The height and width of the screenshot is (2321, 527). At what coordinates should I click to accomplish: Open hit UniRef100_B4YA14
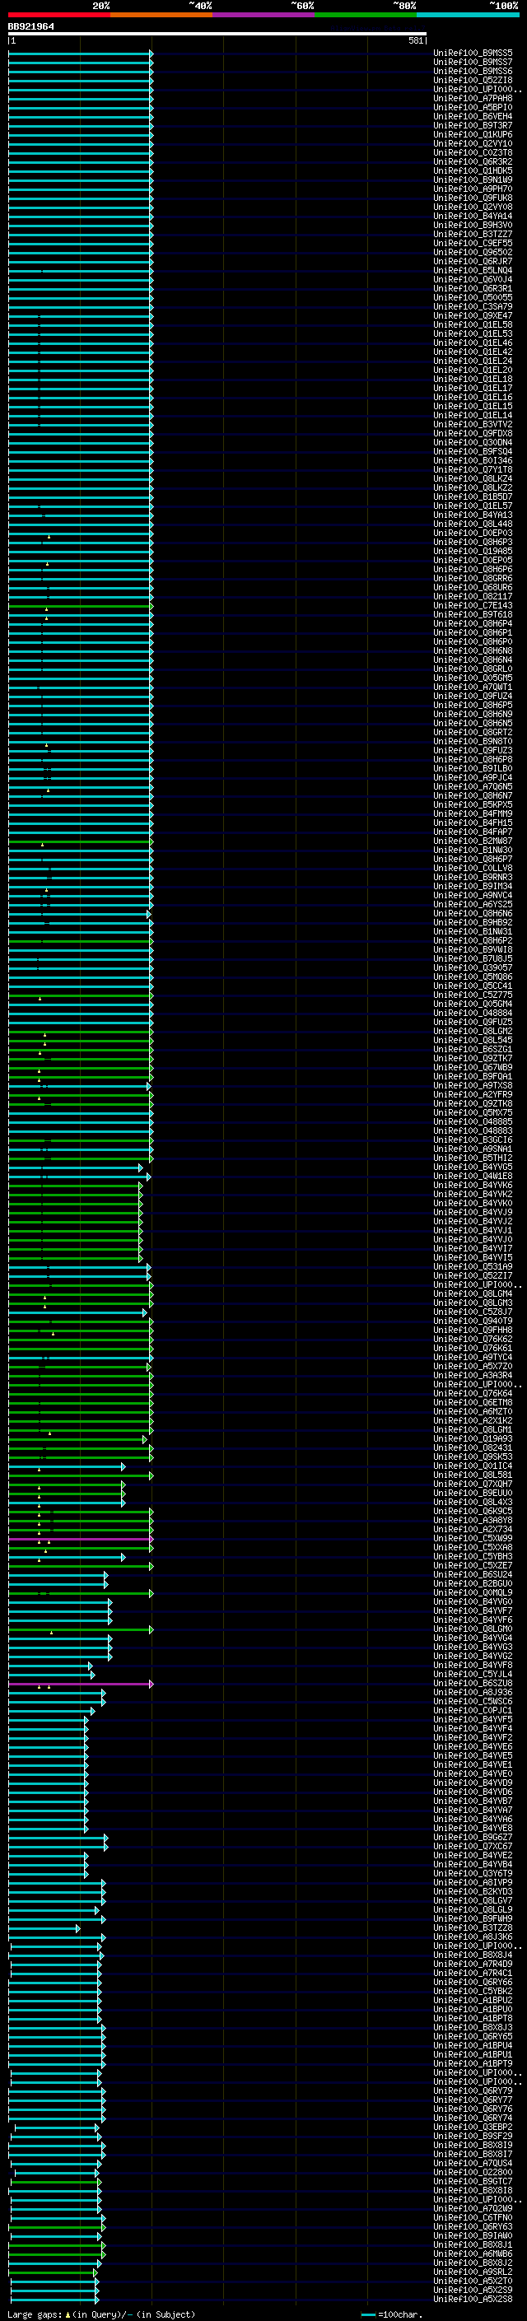pos(473,217)
